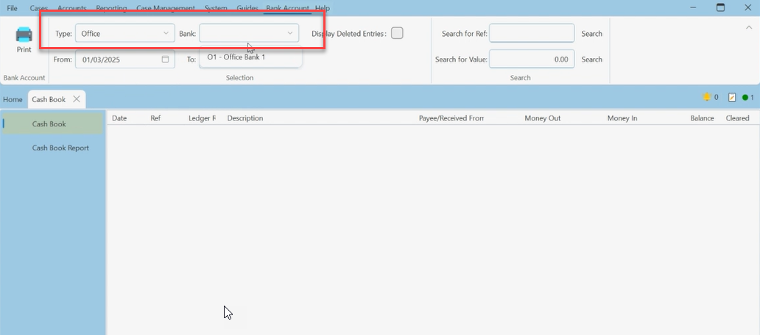The height and width of the screenshot is (335, 760).
Task: Close the Cash Book tab
Action: pos(76,99)
